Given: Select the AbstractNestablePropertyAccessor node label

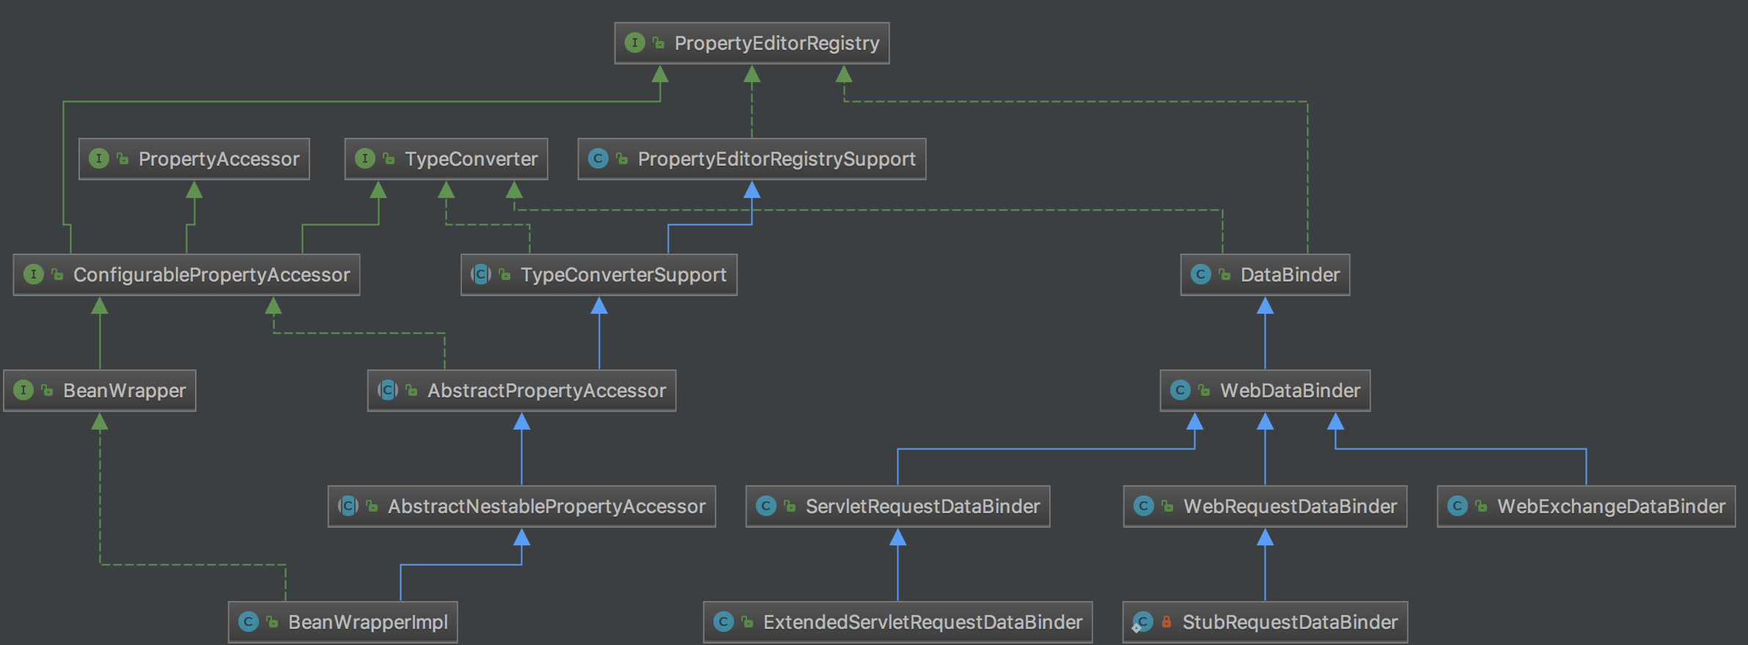Looking at the screenshot, I should tap(546, 506).
